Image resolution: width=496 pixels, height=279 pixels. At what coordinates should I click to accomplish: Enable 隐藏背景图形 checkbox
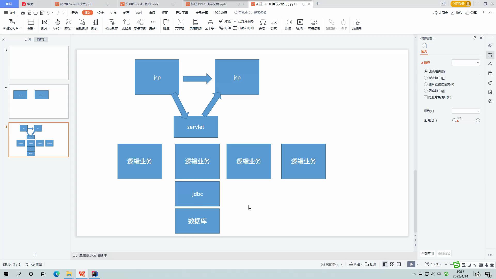tap(426, 97)
